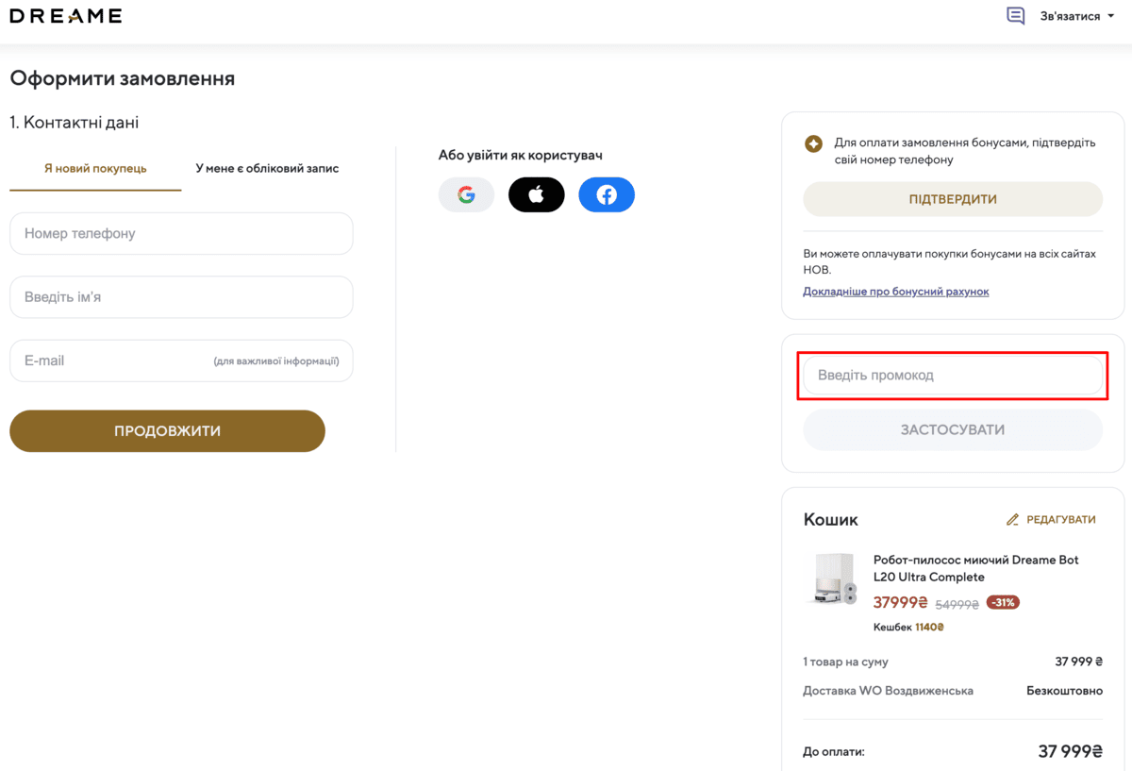
Task: Log in using the Facebook icon
Action: (607, 195)
